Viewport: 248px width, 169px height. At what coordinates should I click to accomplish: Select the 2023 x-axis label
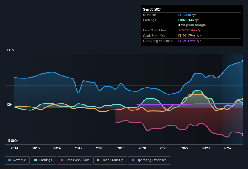[x=206, y=148]
